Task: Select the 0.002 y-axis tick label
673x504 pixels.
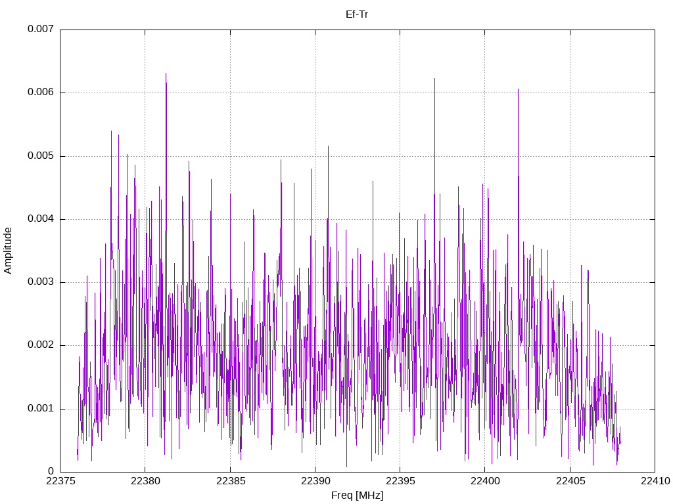Action: (41, 345)
